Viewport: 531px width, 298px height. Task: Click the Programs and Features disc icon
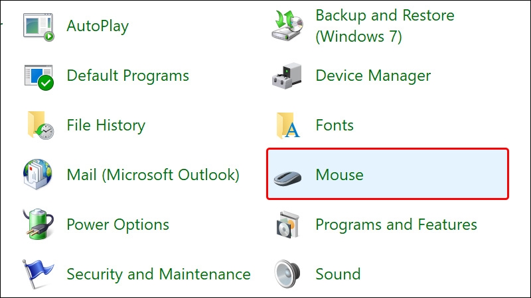click(x=287, y=224)
